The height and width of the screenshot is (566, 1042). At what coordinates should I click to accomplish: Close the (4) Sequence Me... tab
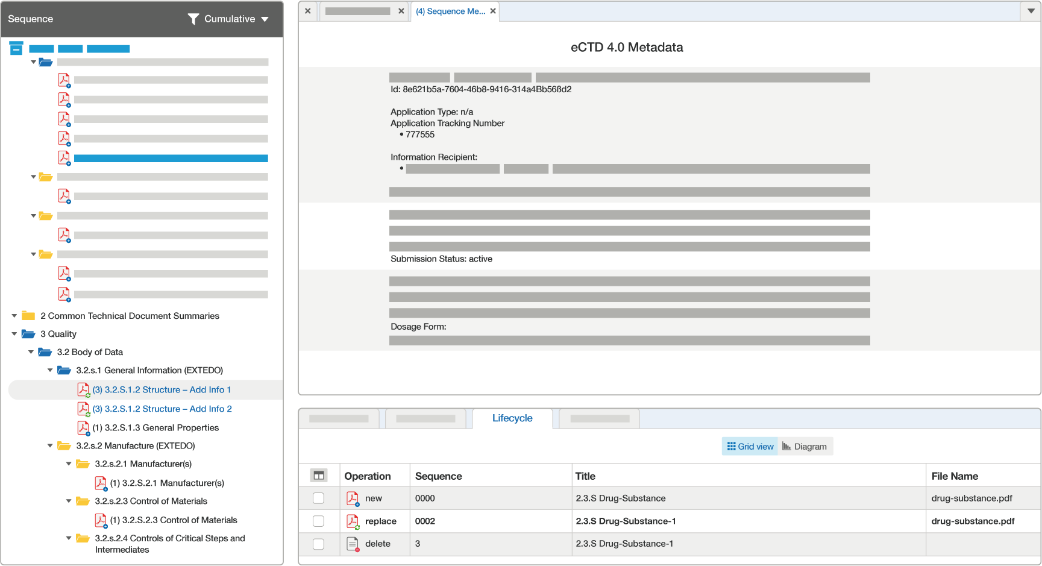tap(493, 11)
